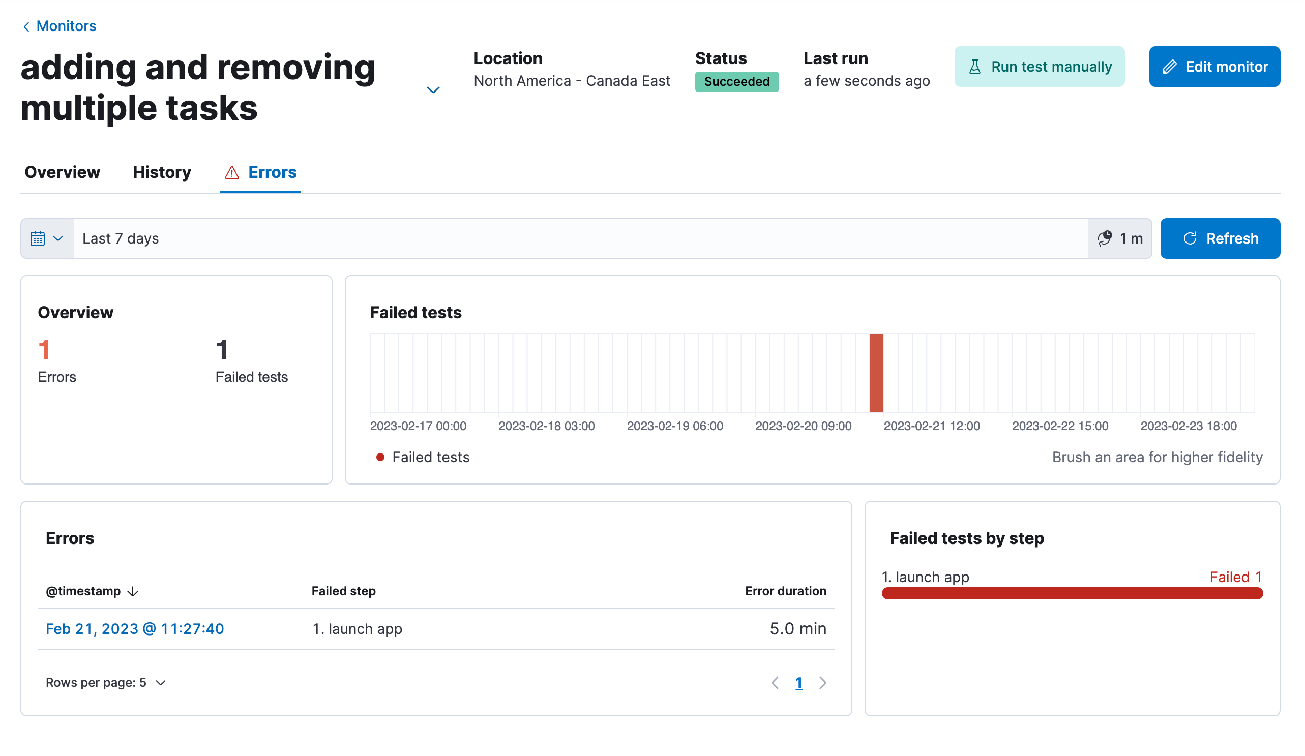Click the beaker icon on Run test manually
Image resolution: width=1305 pixels, height=756 pixels.
[x=975, y=67]
